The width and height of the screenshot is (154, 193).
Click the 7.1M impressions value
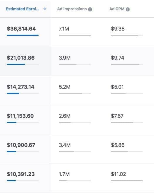coord(64,29)
